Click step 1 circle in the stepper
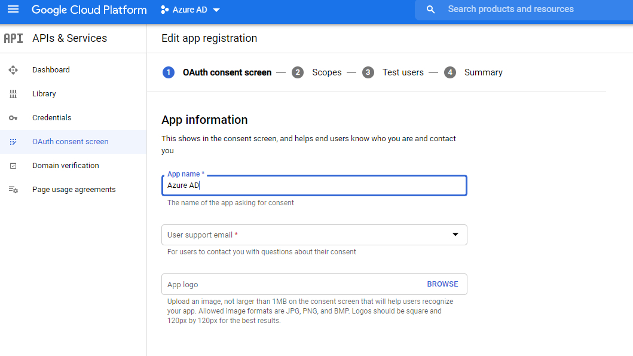 point(169,72)
